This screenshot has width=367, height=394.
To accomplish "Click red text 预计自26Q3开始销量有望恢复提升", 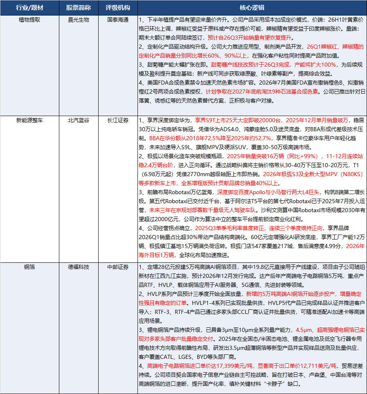I will pos(249,38).
